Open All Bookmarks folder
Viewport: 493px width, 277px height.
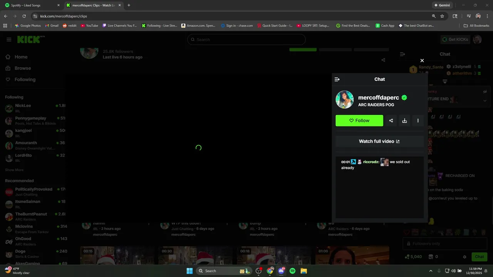[476, 26]
